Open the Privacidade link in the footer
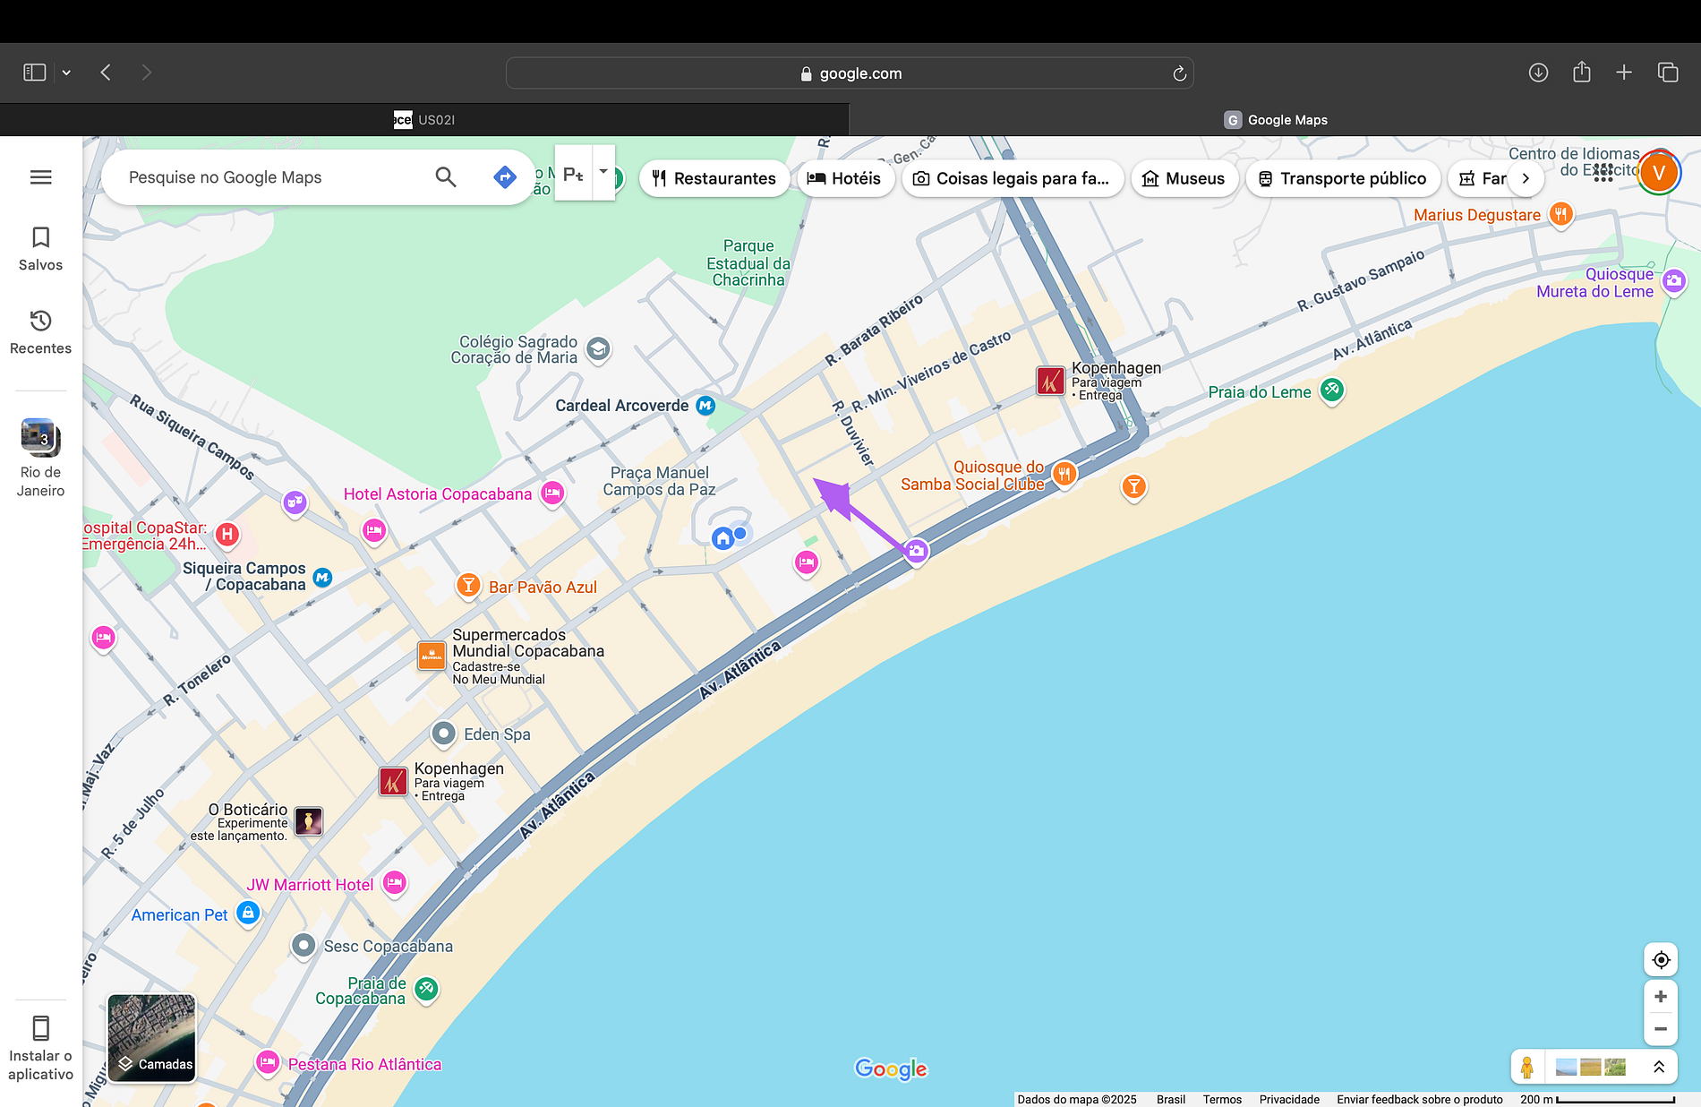Image resolution: width=1701 pixels, height=1107 pixels. (1288, 1099)
